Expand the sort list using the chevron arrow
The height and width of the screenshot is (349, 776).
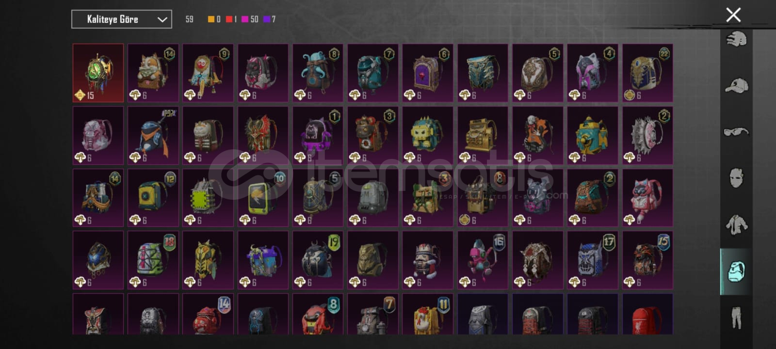162,20
